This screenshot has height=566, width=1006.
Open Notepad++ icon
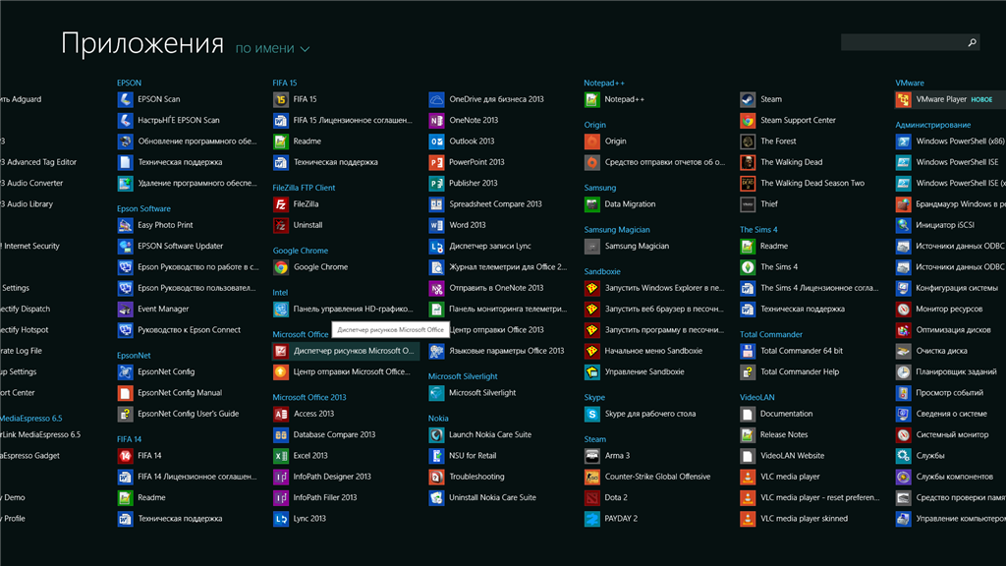[592, 99]
